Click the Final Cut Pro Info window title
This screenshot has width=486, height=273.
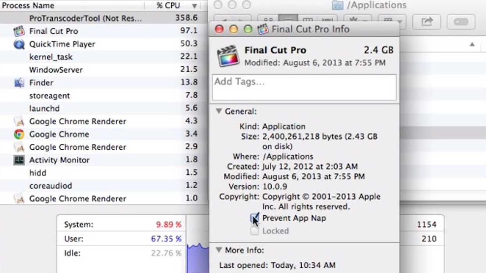point(310,29)
